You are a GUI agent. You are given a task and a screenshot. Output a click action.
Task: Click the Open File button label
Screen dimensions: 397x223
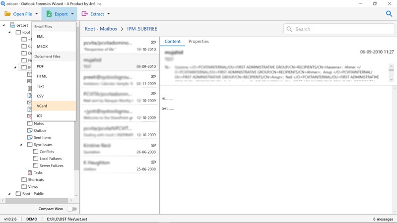coord(22,14)
